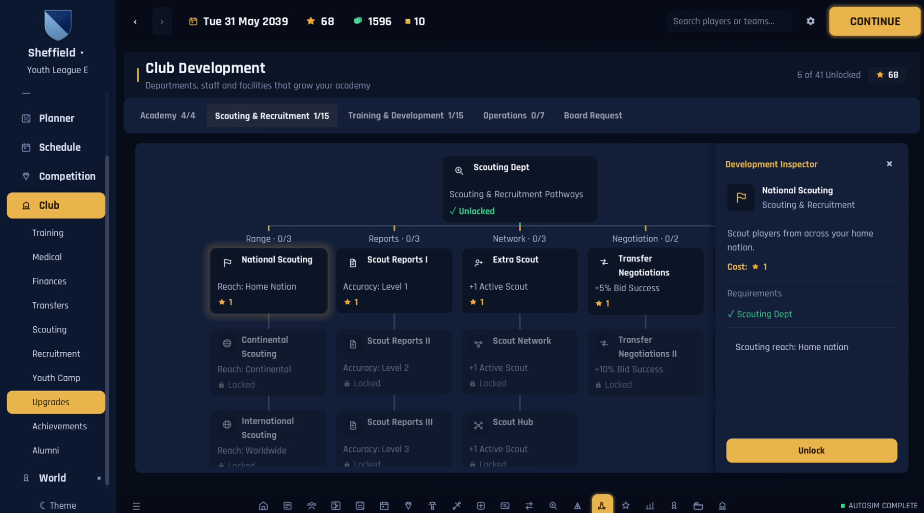
Task: Open the Operations 0/7 tab
Action: [x=513, y=115]
